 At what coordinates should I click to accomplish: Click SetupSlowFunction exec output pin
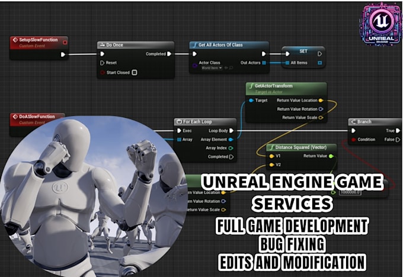(x=63, y=54)
